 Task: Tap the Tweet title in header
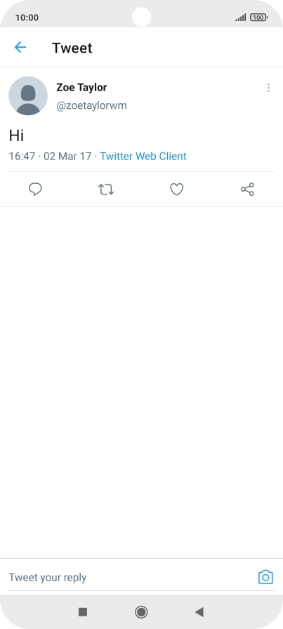click(x=72, y=48)
